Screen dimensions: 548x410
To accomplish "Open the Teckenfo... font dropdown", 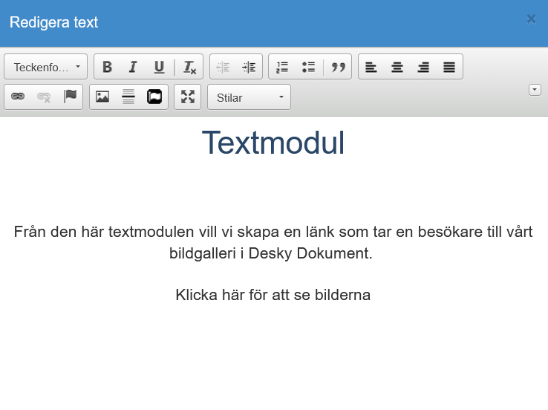I will (x=46, y=67).
